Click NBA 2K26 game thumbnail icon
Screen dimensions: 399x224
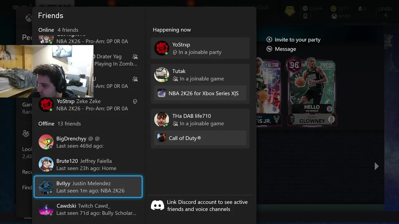click(161, 93)
